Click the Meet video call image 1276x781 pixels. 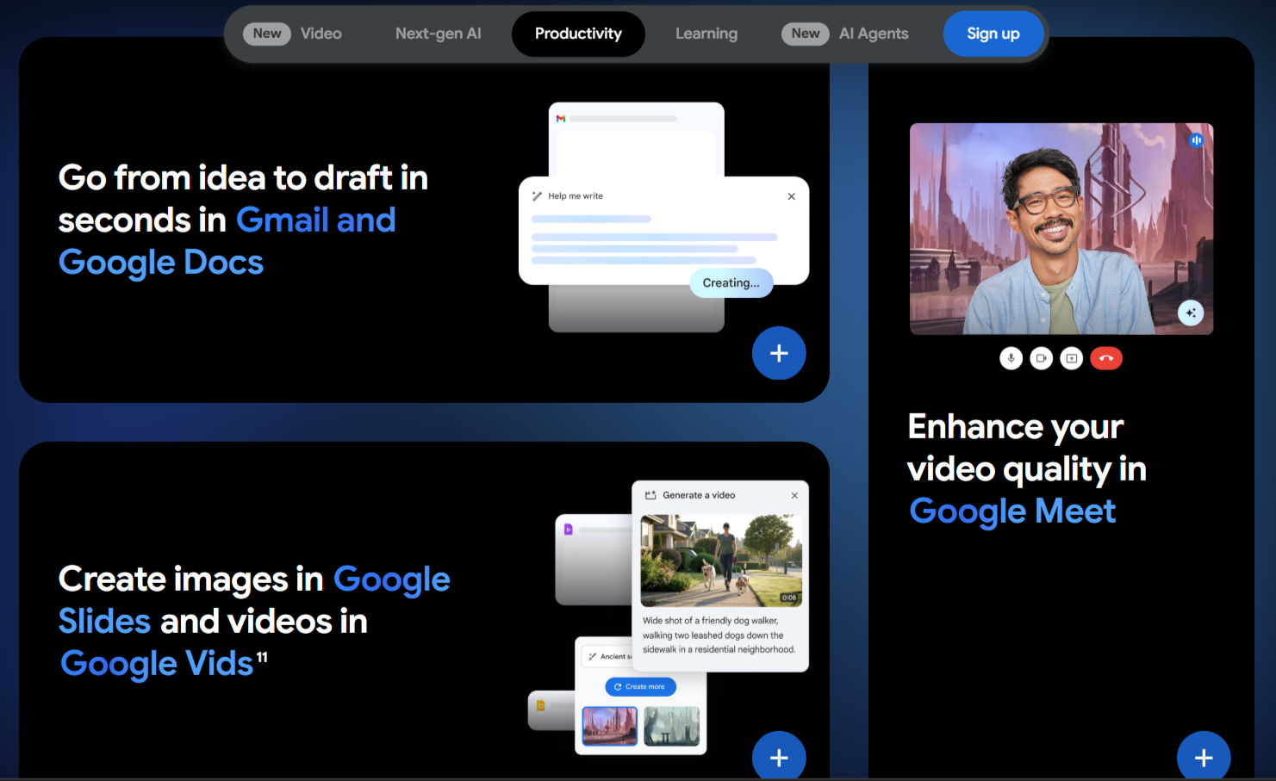pos(1061,228)
